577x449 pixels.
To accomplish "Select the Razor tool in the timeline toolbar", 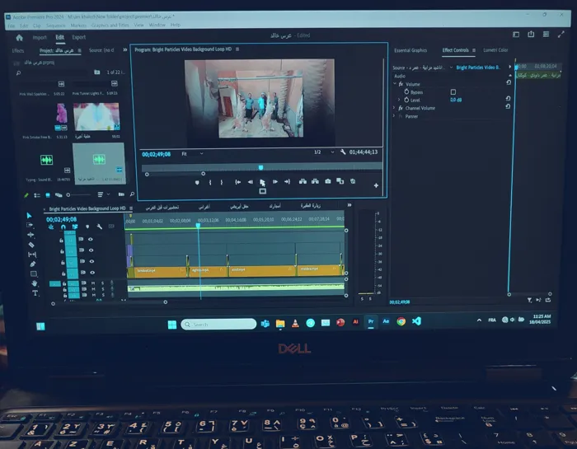I will 31,245.
